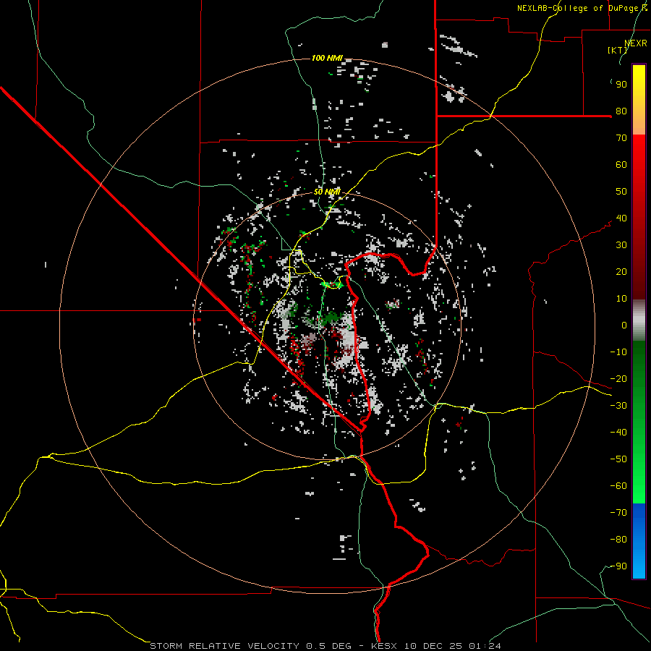The width and height of the screenshot is (651, 651).
Task: Pick the -60 label on the velocity scale
Action: [618, 486]
